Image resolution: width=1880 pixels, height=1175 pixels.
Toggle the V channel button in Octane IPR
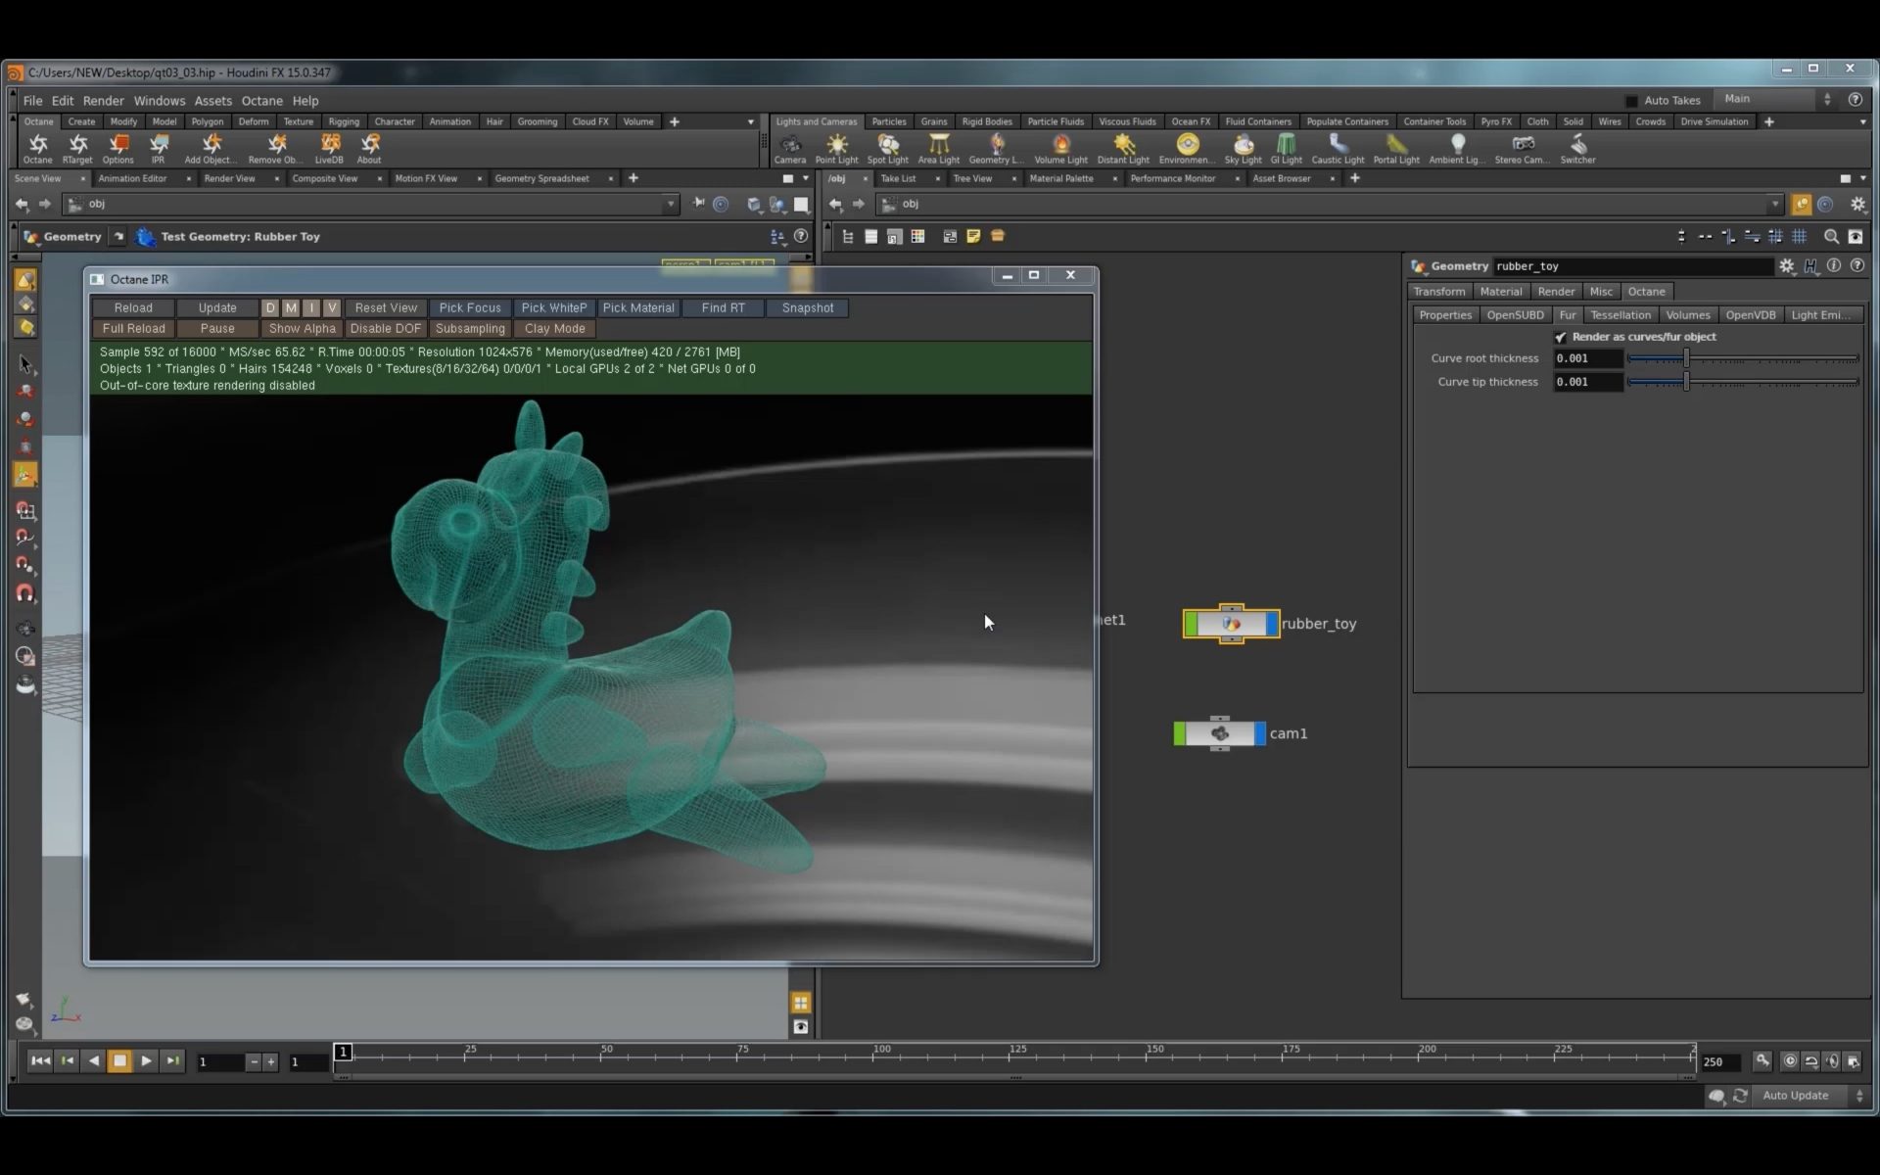332,307
